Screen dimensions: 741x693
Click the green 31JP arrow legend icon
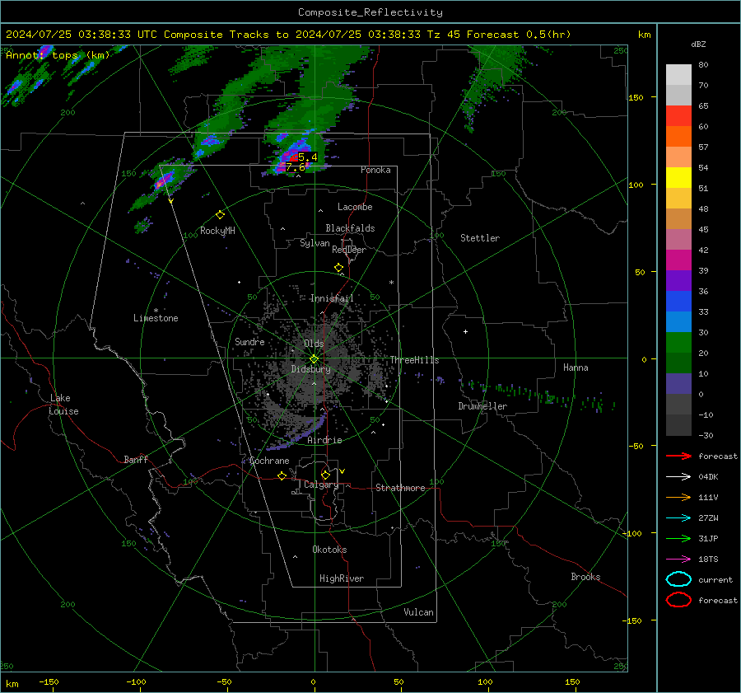(x=678, y=538)
